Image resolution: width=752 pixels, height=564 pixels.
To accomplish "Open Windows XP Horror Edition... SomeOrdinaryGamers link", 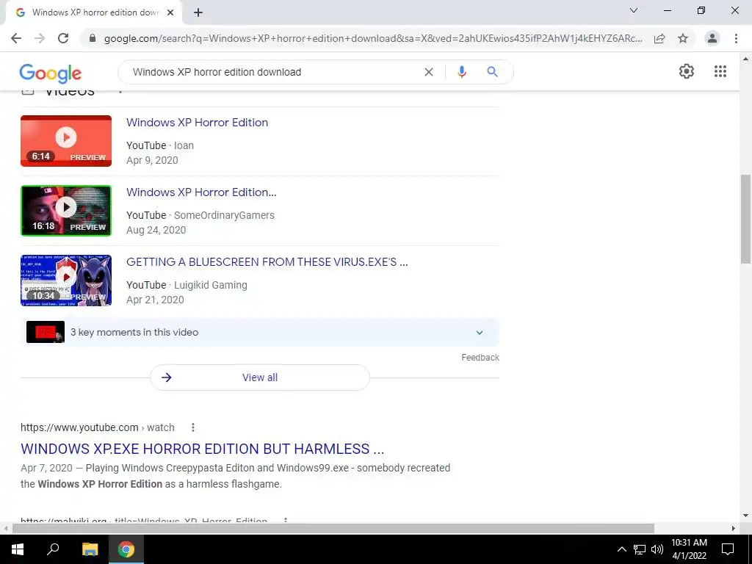I will [201, 192].
